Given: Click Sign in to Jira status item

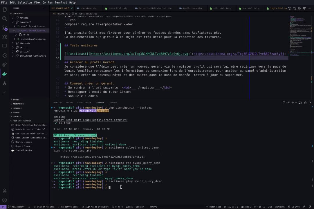Looking at the screenshot, I should (x=44, y=207).
